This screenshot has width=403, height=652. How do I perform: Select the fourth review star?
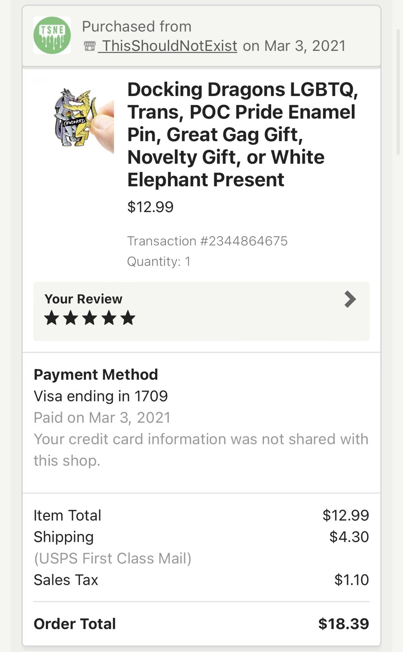(109, 318)
